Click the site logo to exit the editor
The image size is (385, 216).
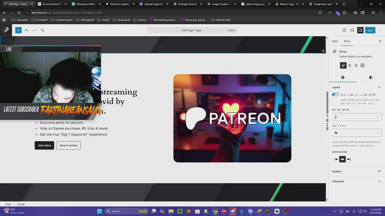pos(6,30)
